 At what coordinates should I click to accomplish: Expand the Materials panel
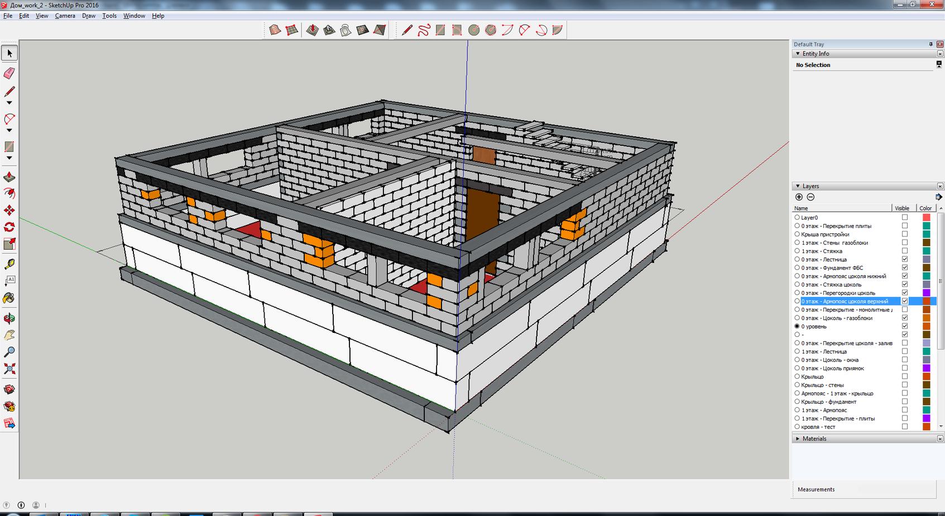(x=798, y=439)
